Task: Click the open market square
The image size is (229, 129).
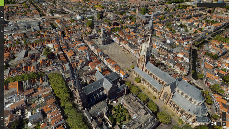Action: 119,55
